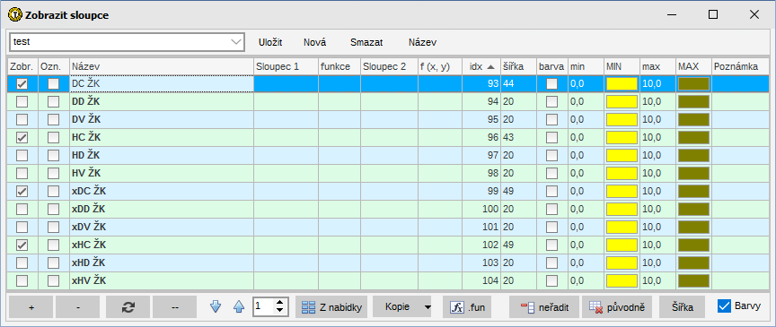Check Ozn. for HV ŽK row
This screenshot has width=776, height=327.
coord(54,174)
